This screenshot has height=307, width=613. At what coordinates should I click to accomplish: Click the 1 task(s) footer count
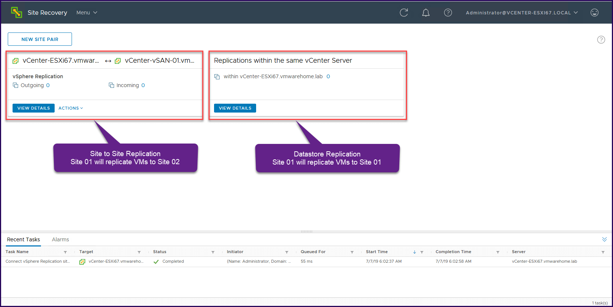600,303
